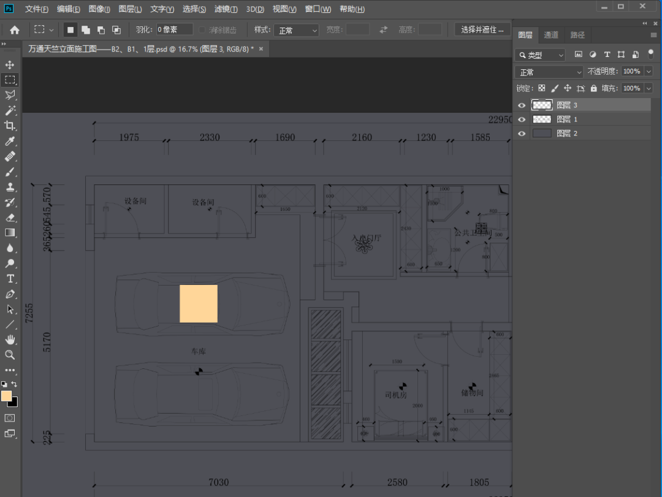Select the Dodge tool
Viewport: 662px width, 497px height.
tap(10, 264)
